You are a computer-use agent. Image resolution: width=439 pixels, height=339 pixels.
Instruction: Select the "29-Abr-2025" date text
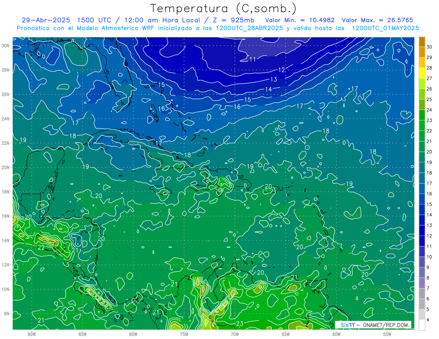[x=46, y=20]
